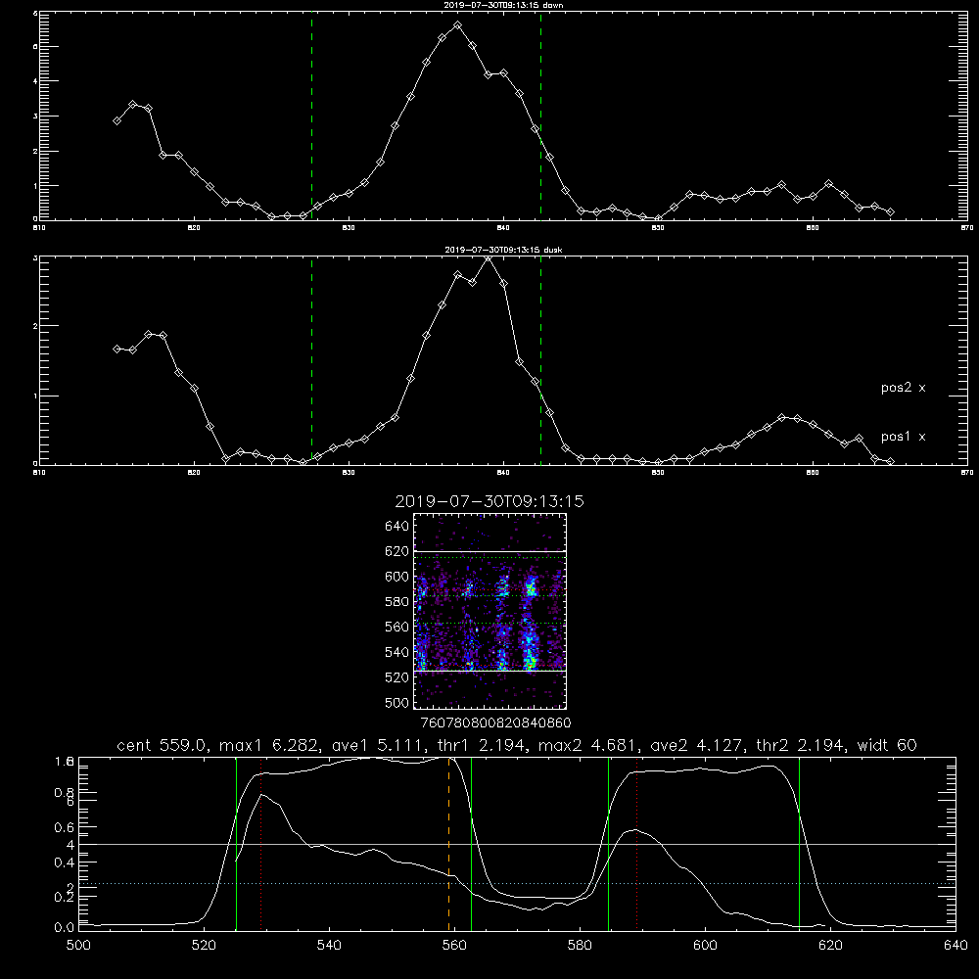
Task: Click the orange dashed center line in bottom plot
Action: [449, 844]
